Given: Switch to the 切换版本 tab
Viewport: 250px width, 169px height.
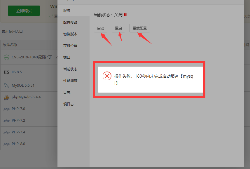Looking at the screenshot, I should coord(70,34).
